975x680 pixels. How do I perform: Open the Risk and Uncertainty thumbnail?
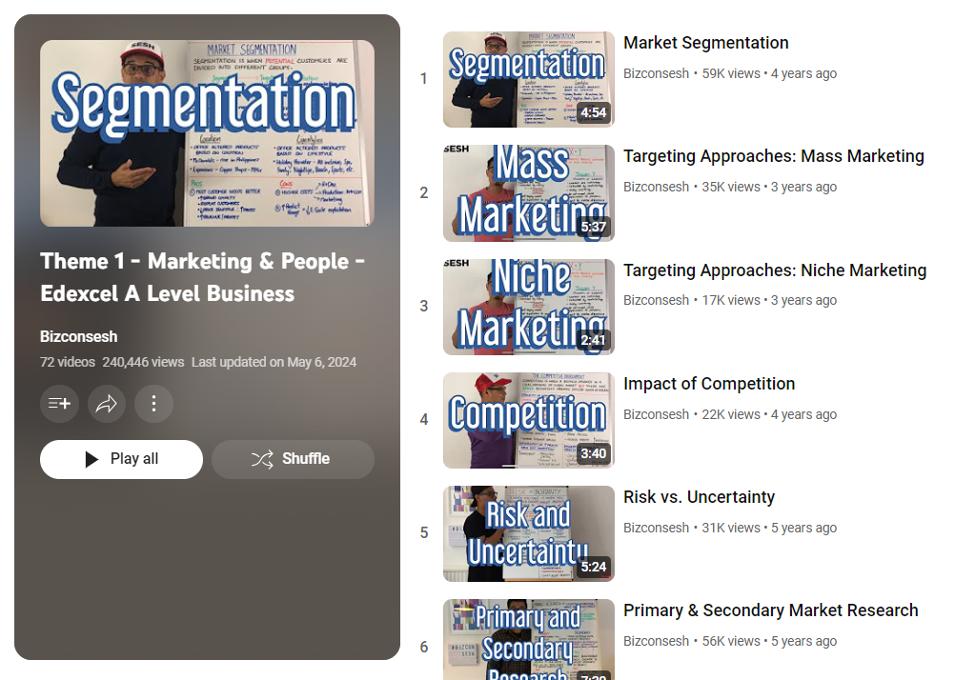point(528,533)
